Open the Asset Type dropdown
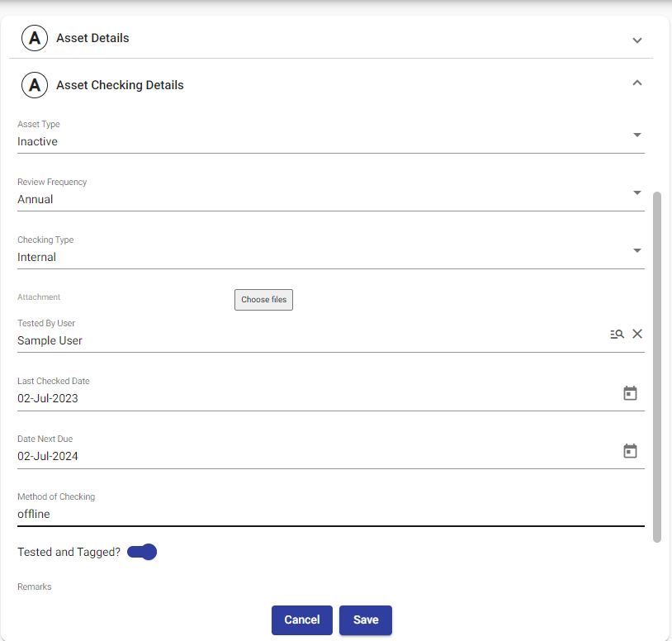 (637, 135)
